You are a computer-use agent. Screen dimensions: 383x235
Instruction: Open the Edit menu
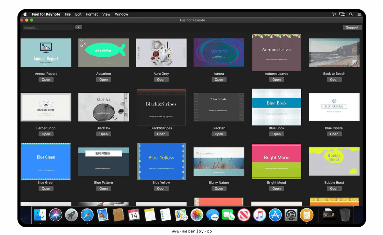point(79,14)
